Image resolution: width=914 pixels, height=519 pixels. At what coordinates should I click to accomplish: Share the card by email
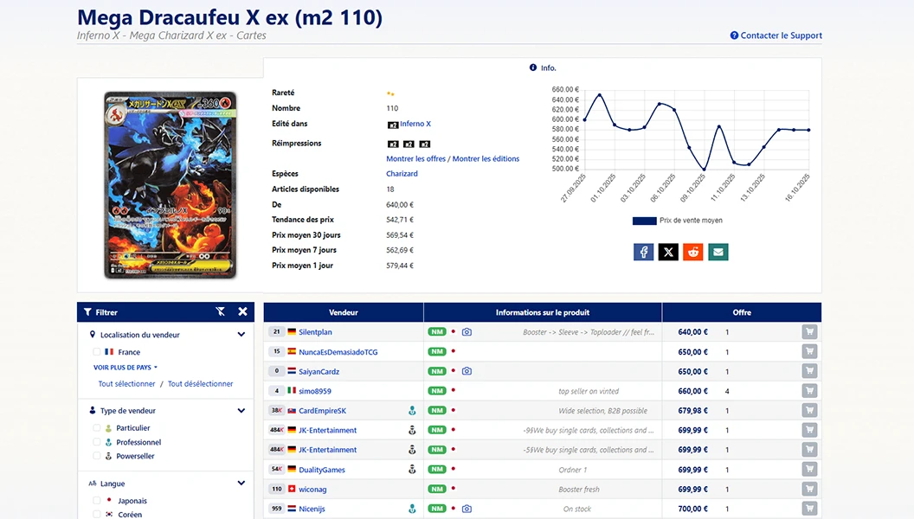pyautogui.click(x=718, y=253)
